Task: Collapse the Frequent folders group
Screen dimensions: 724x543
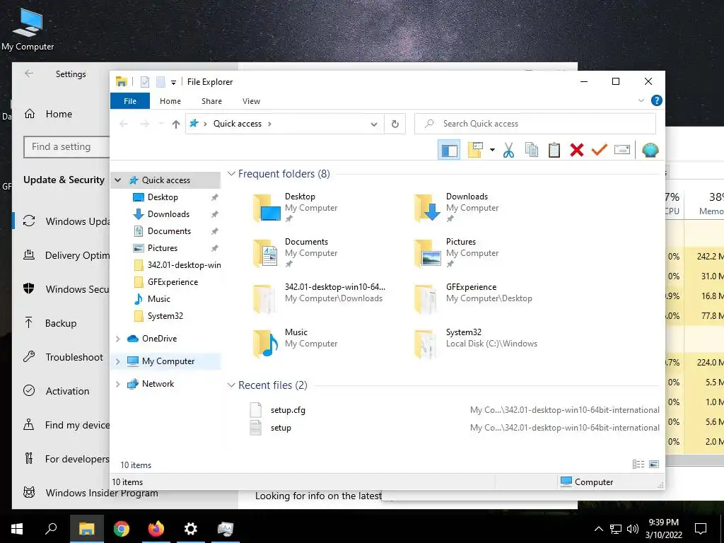Action: click(x=231, y=174)
